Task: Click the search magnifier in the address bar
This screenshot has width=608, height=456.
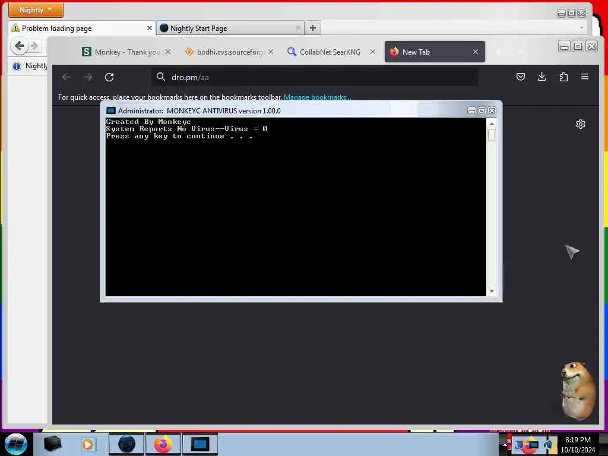Action: point(160,77)
